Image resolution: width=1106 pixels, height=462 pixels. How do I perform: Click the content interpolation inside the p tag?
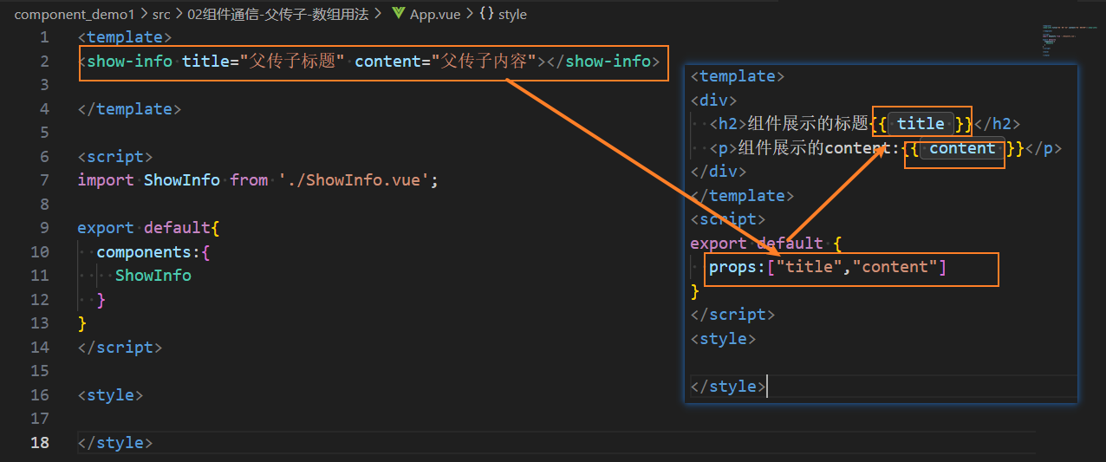(x=962, y=148)
